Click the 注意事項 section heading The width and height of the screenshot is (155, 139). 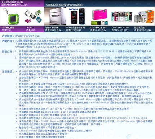tap(7, 71)
